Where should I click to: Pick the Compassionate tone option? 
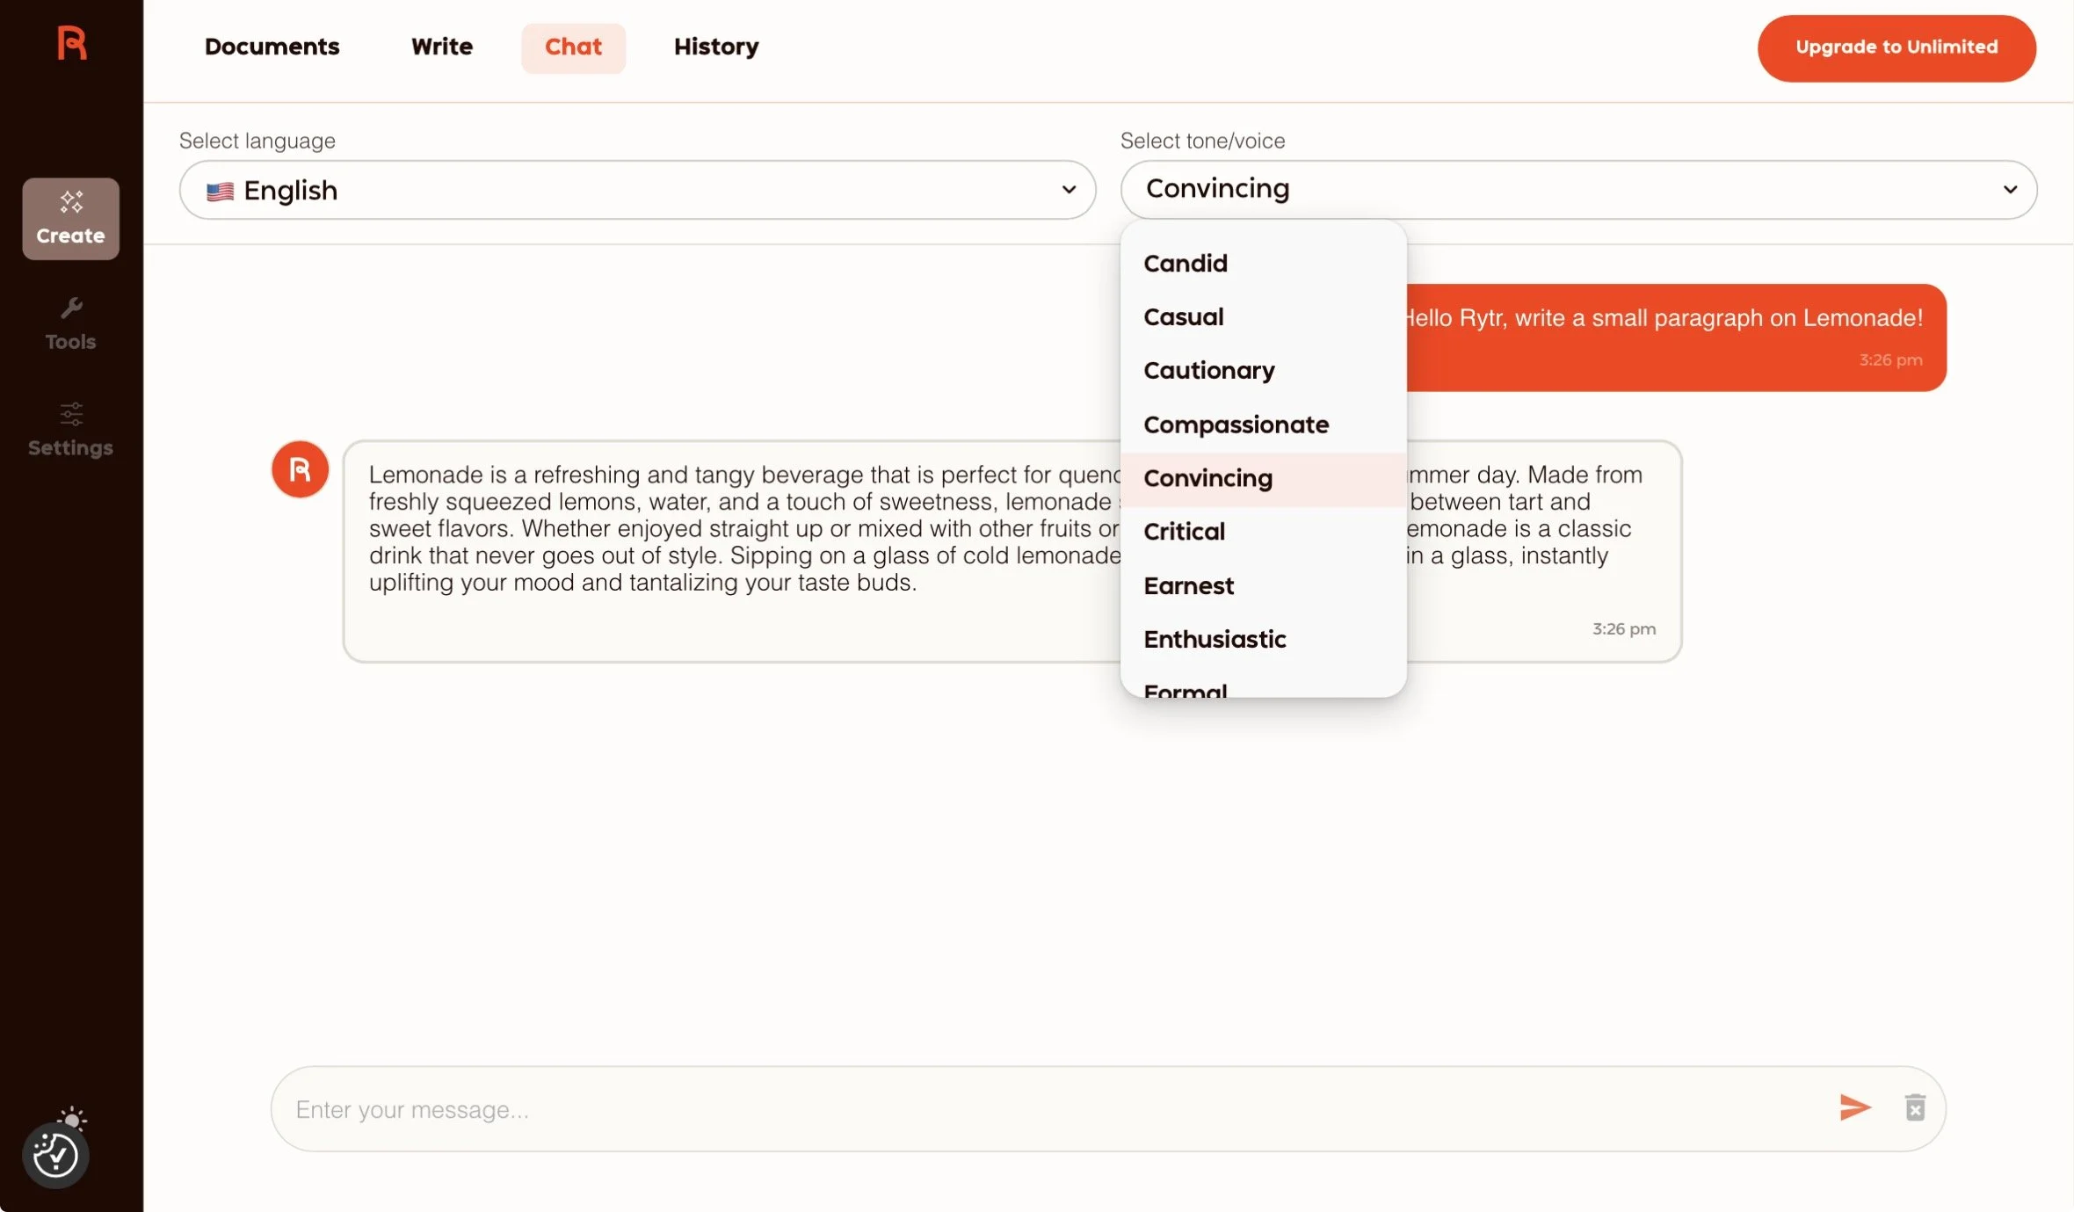point(1236,425)
